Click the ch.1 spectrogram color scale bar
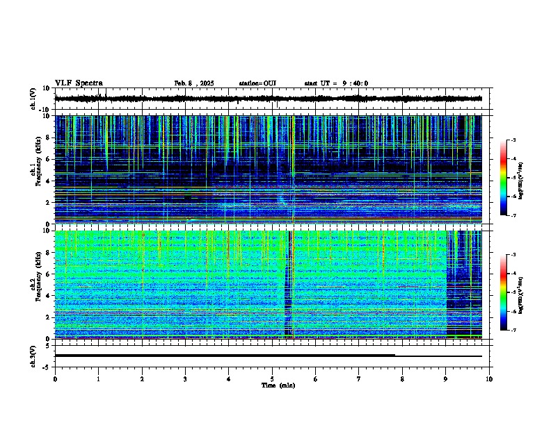The width and height of the screenshot is (551, 425). tap(504, 178)
